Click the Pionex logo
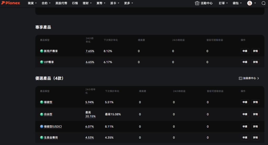 point(11,3)
